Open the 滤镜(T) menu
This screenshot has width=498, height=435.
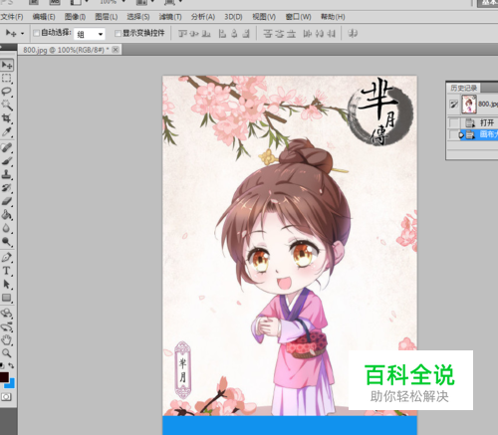click(x=170, y=17)
